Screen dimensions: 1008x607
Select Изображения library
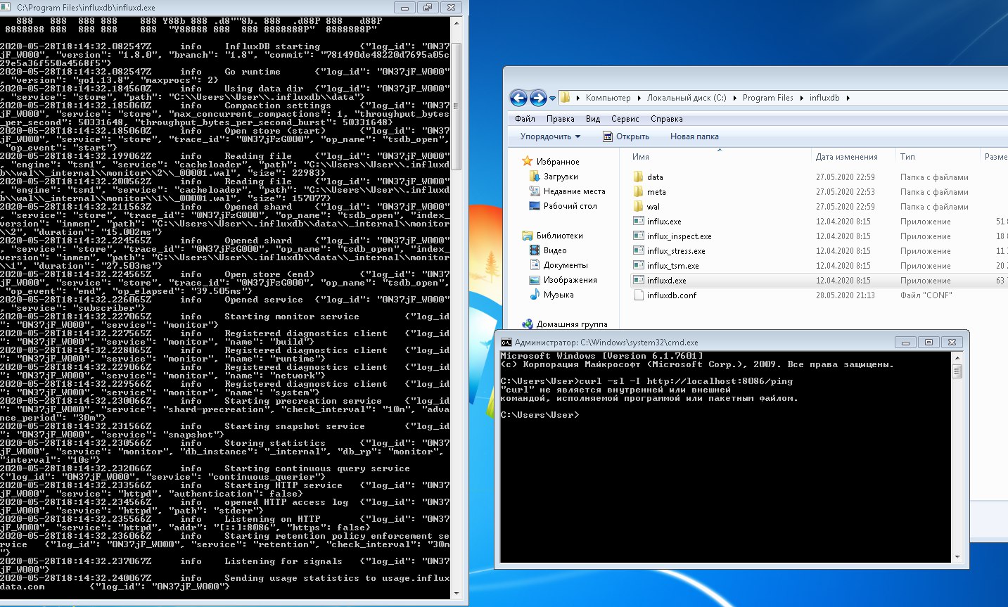coord(570,280)
